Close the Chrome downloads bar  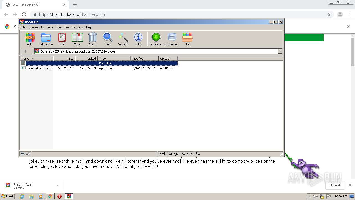(350, 185)
